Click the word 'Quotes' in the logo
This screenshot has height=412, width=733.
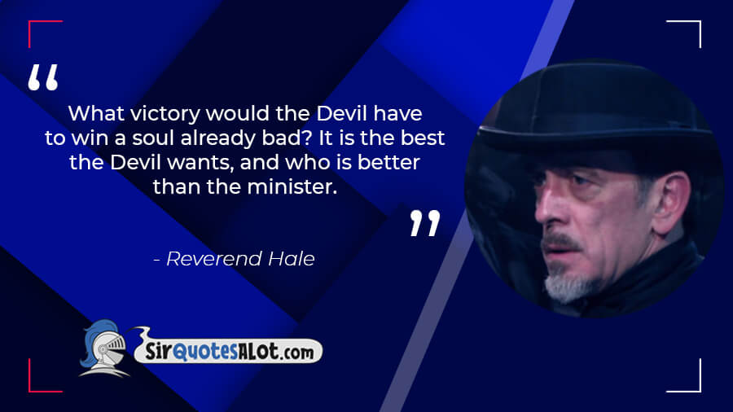[x=204, y=351]
